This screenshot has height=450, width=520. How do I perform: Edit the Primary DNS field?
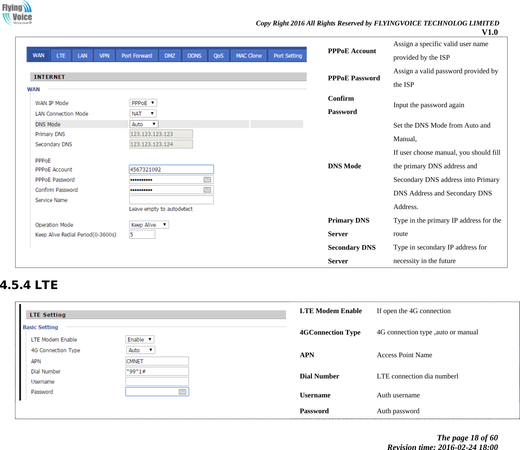161,134
